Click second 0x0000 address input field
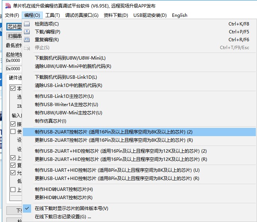257x222 pixels. click(14, 69)
